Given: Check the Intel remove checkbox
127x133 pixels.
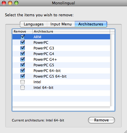Looking at the screenshot, I should (x=23, y=82).
